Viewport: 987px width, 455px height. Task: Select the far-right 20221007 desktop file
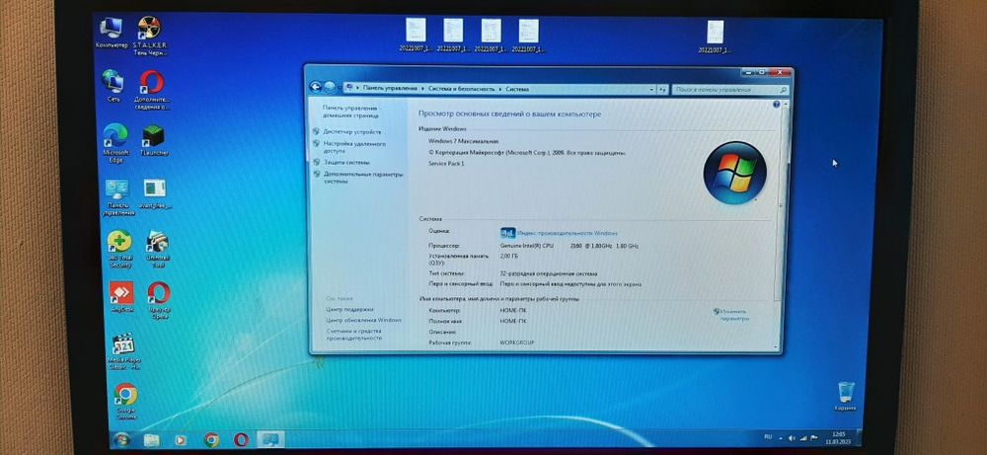tap(715, 37)
